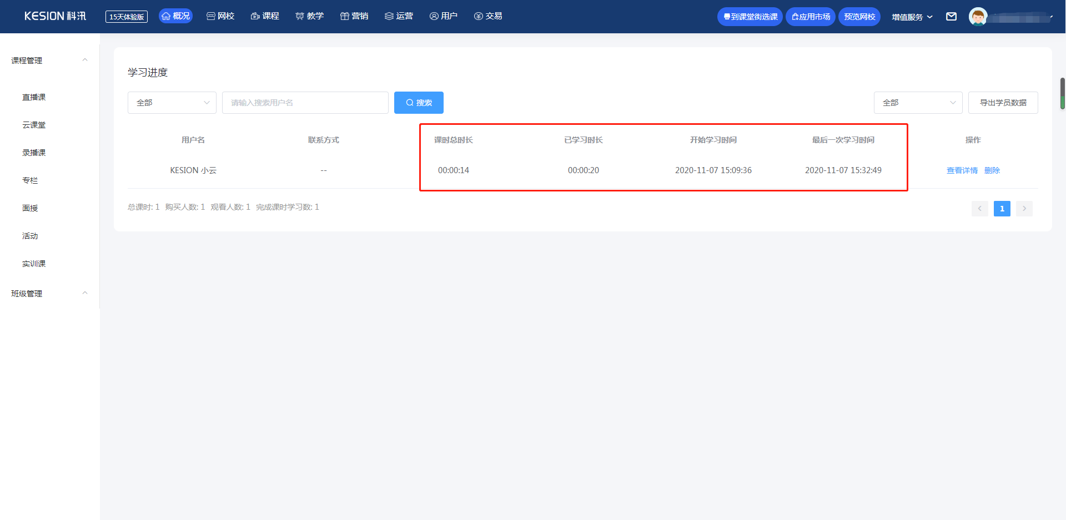Expand the left 全部 filter dropdown
Viewport: 1066px width, 520px height.
click(172, 103)
